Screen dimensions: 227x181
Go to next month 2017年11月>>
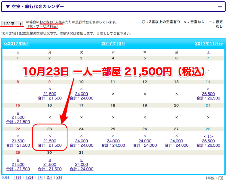[209, 44]
